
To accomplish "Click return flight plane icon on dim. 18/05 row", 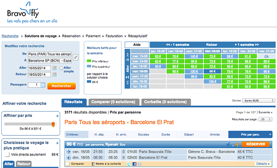I will pyautogui.click(x=69, y=157).
